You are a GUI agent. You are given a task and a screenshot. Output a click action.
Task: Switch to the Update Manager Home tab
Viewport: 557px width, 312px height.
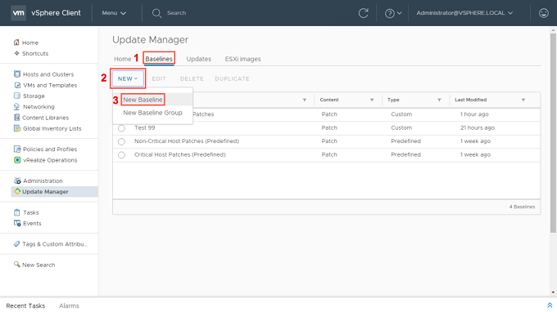[x=123, y=59]
